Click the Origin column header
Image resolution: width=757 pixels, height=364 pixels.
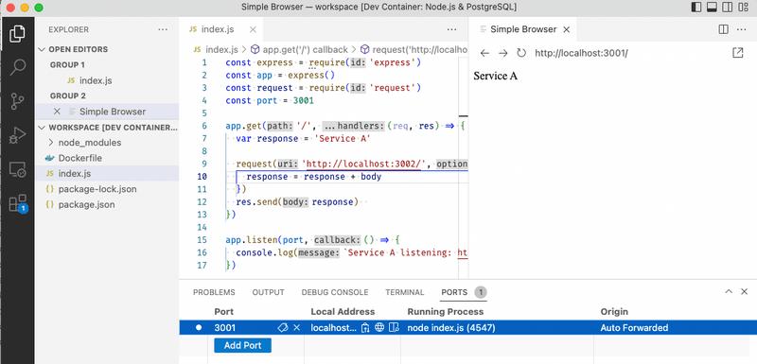[x=614, y=312]
